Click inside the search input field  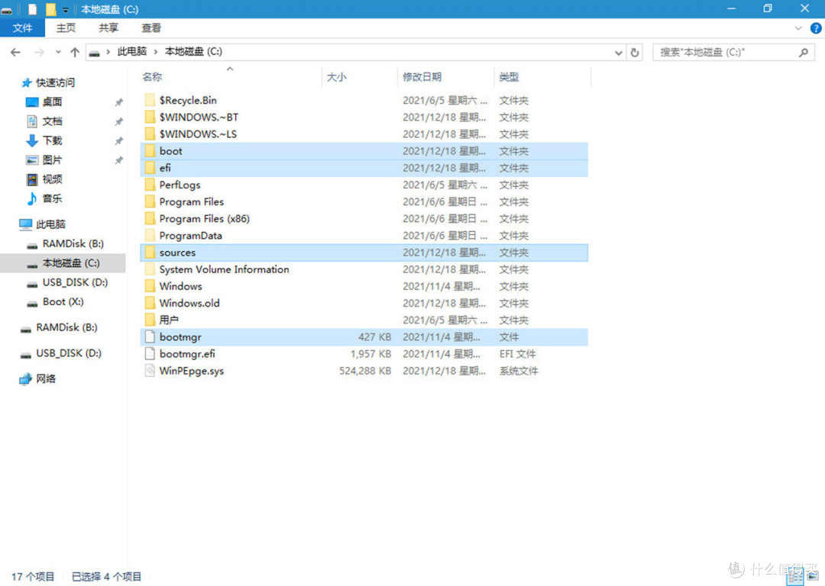[x=718, y=52]
